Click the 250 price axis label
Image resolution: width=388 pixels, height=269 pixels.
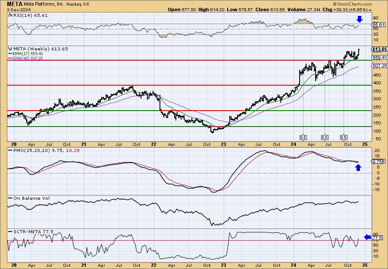(x=377, y=107)
